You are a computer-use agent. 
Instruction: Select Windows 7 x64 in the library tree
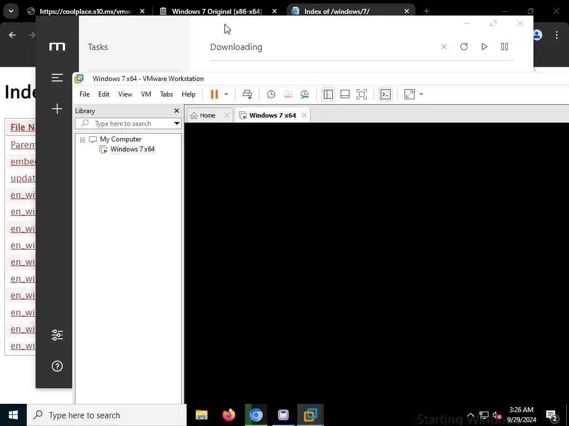pyautogui.click(x=132, y=149)
